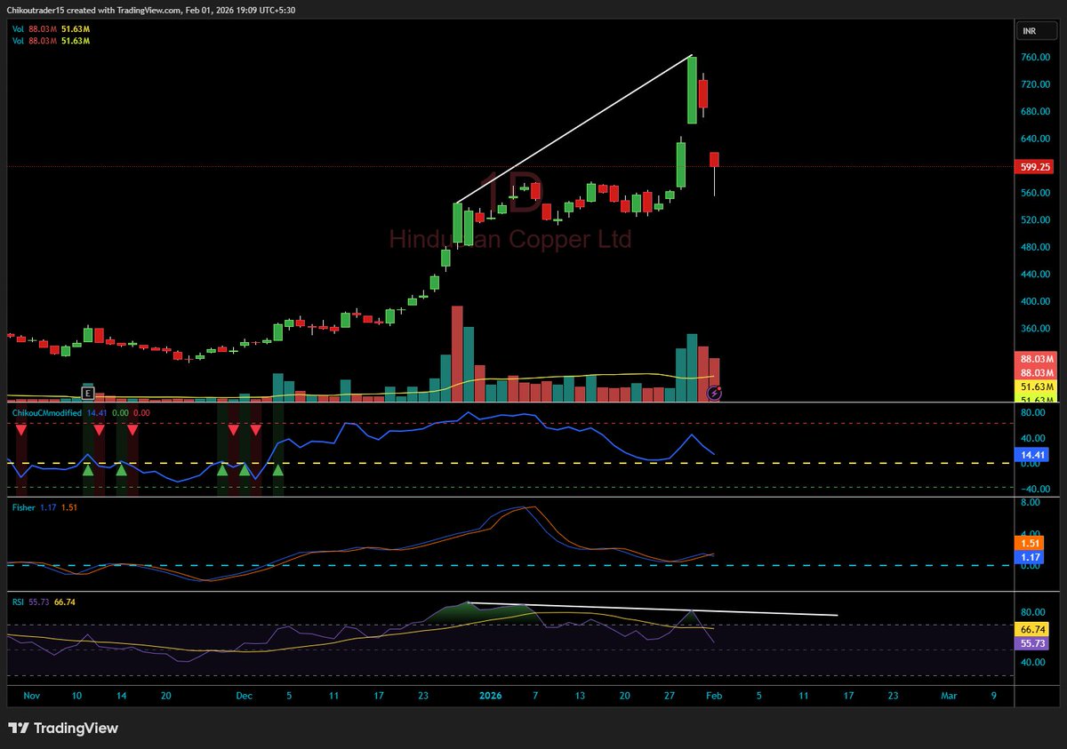Click the -40.00 label on Chikou scale
The width and height of the screenshot is (1067, 749).
point(1037,489)
